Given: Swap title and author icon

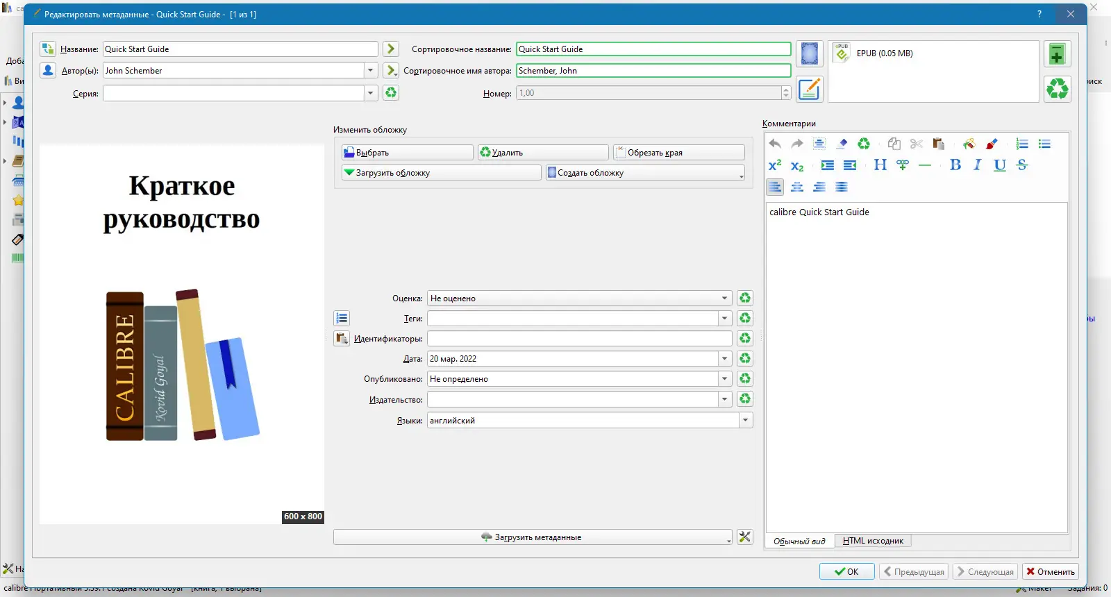Looking at the screenshot, I should tap(48, 49).
